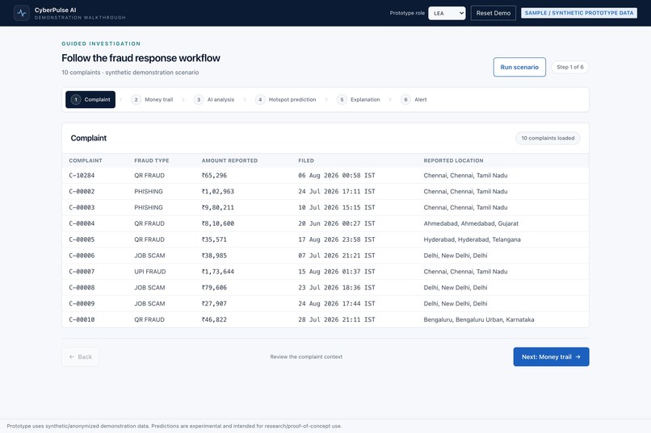Viewport: 651px width, 433px height.
Task: Click the filed date 06 Aug 2026 00:58 IST
Action: [x=337, y=175]
